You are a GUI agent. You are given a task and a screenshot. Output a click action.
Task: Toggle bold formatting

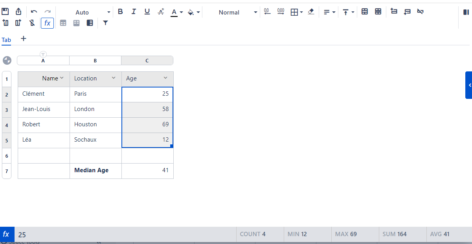tap(120, 11)
